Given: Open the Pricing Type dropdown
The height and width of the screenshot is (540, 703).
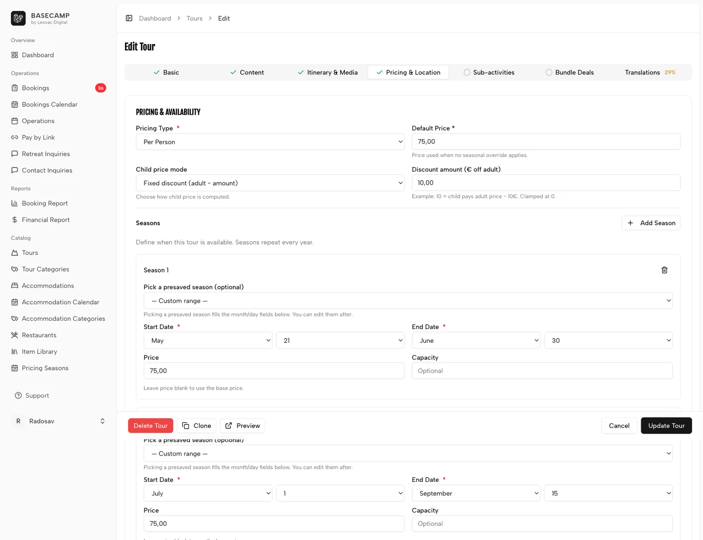Looking at the screenshot, I should pos(270,142).
